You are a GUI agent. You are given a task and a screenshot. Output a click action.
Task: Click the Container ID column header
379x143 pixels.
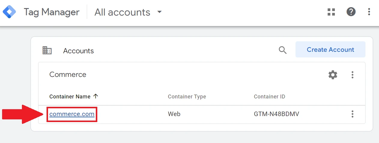pos(269,97)
